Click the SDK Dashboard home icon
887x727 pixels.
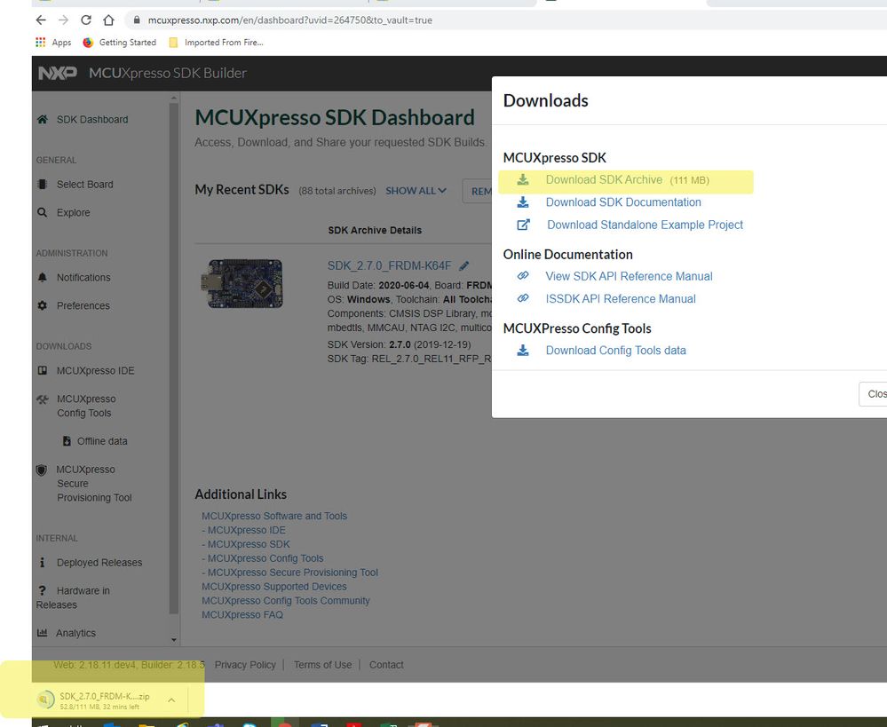[x=42, y=119]
